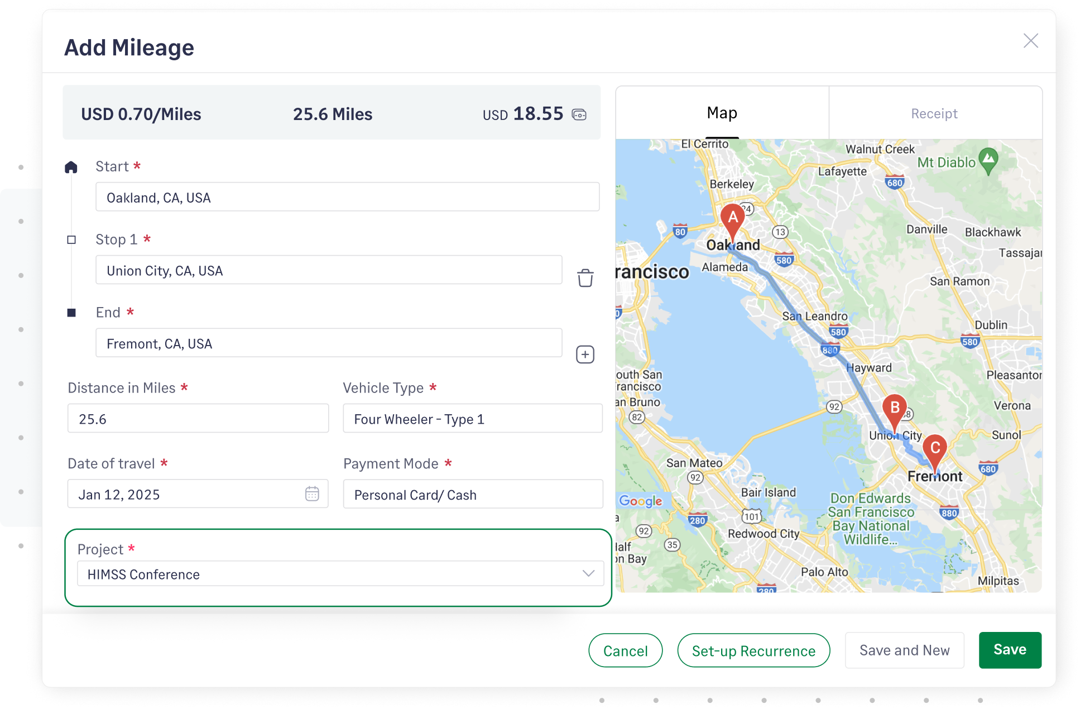Screen dimensions: 1085x709
Task: Close the Add Mileage dialog
Action: pyautogui.click(x=1031, y=41)
